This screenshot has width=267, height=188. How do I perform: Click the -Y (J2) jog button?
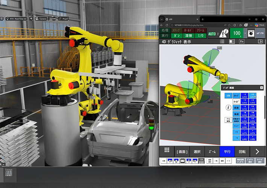tap(244, 102)
